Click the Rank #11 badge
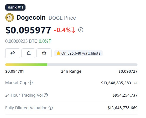The height and width of the screenshot is (118, 146). point(15,7)
